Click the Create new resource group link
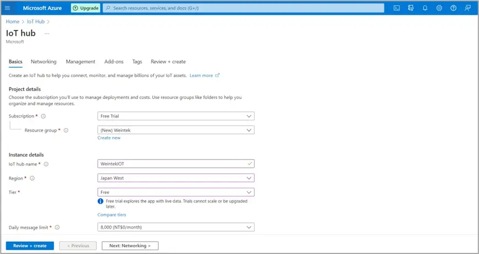 point(109,138)
